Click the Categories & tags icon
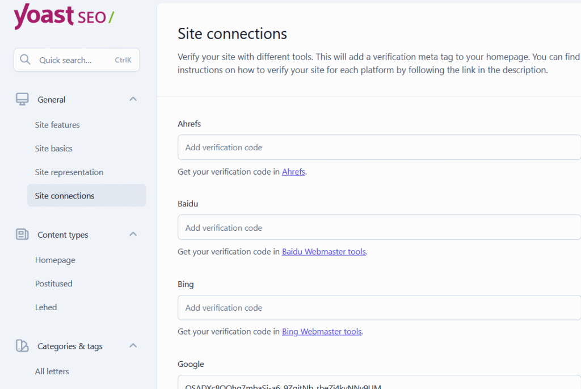Viewport: 581px width, 389px height. 22,346
